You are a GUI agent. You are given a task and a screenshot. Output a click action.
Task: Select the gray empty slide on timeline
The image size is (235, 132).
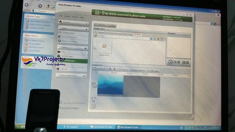point(142,87)
